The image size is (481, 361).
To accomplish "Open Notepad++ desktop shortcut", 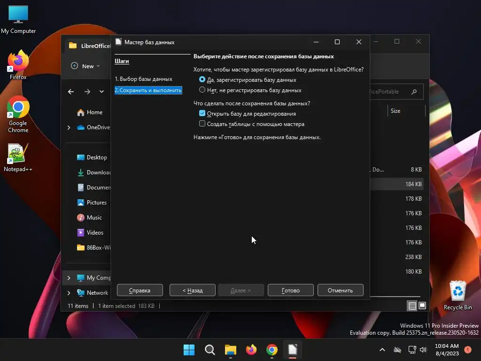I will [x=18, y=158].
